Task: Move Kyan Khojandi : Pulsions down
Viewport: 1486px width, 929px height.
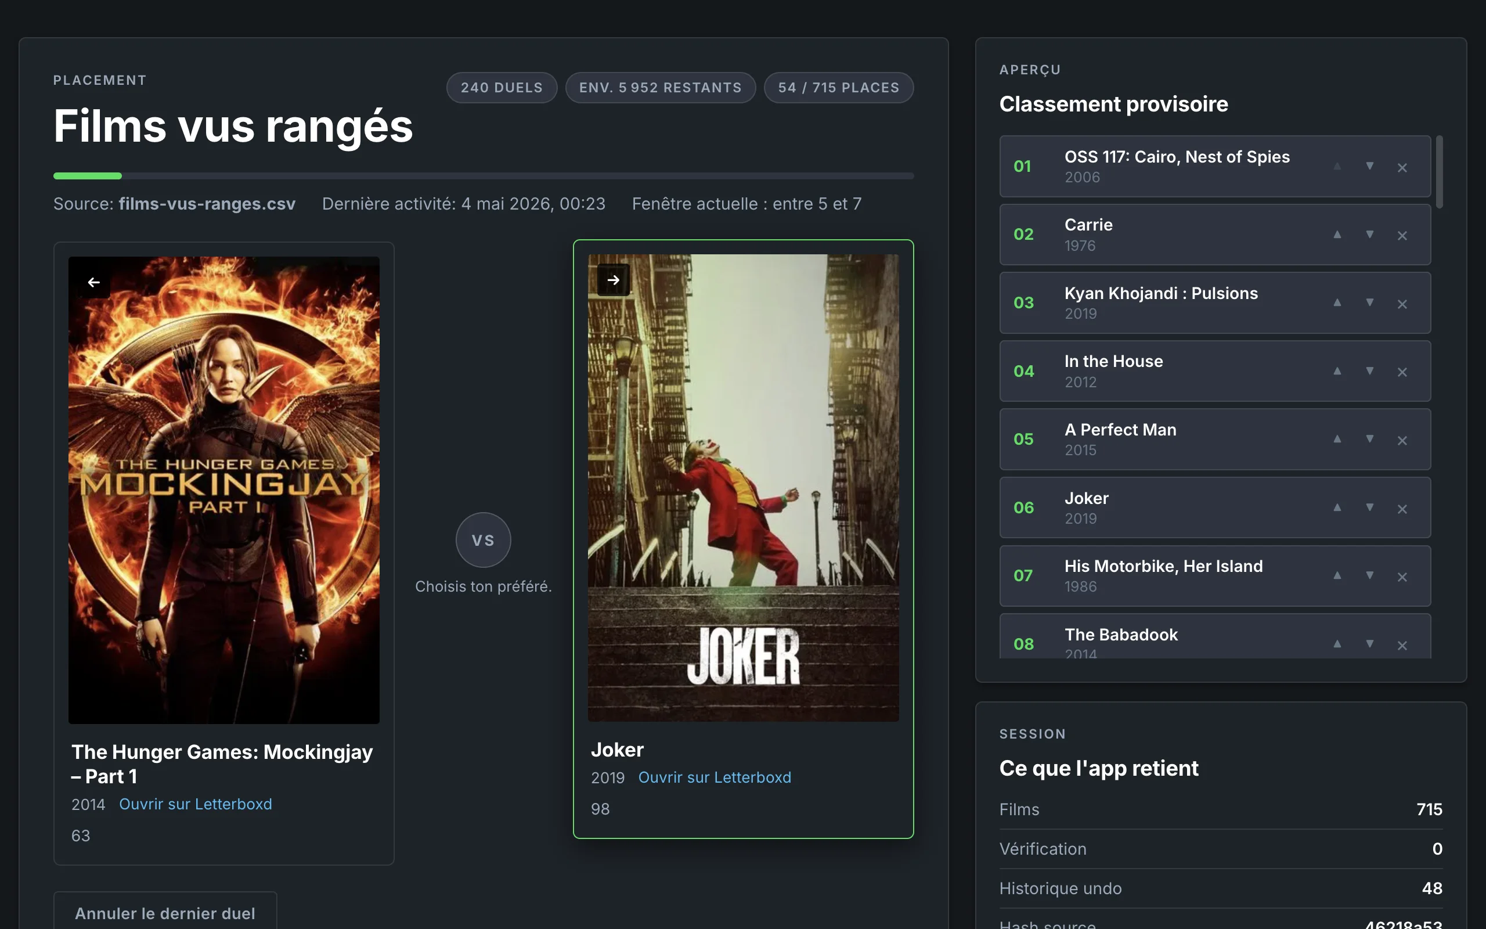Action: click(1369, 303)
